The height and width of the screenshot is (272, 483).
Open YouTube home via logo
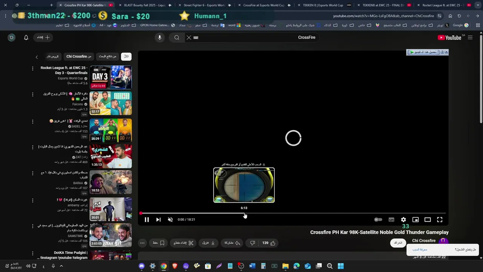coord(449,37)
